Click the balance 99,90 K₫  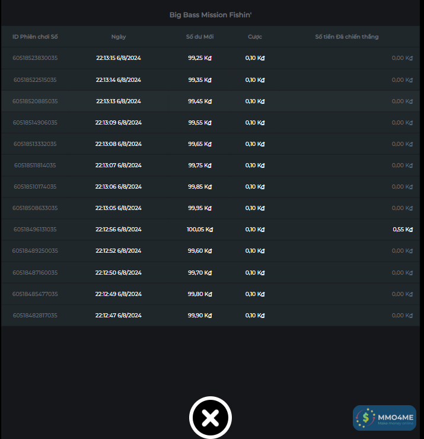200,315
